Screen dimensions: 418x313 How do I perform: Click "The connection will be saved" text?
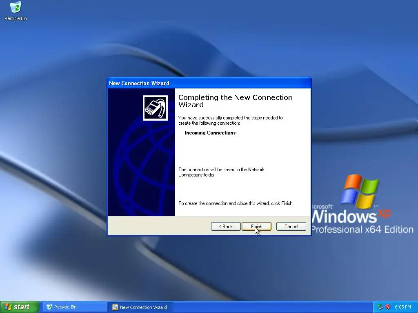pos(222,172)
